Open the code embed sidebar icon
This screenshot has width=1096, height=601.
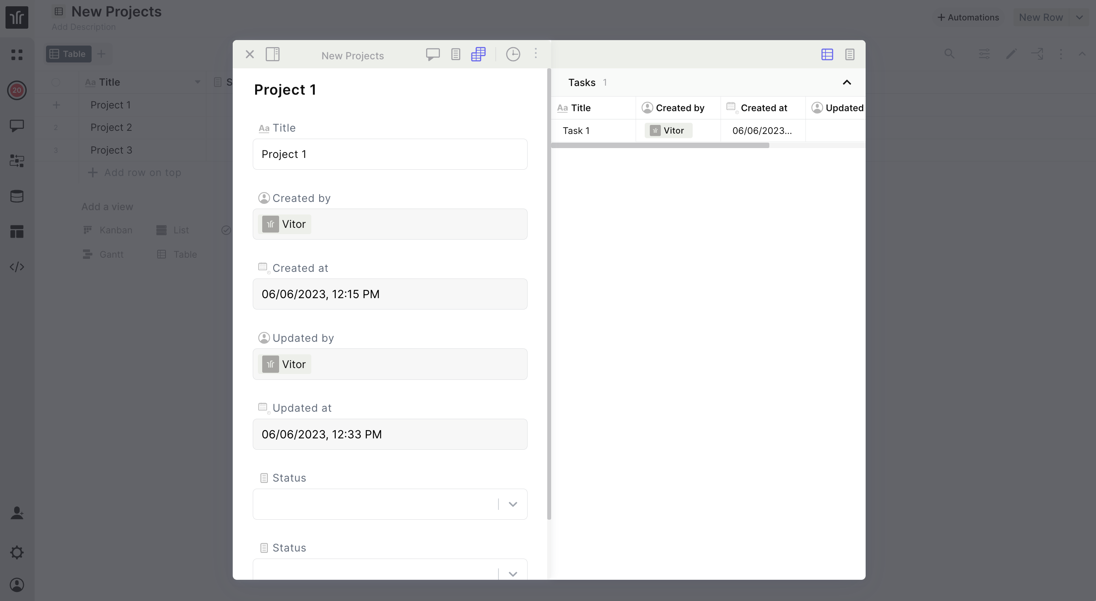click(17, 267)
